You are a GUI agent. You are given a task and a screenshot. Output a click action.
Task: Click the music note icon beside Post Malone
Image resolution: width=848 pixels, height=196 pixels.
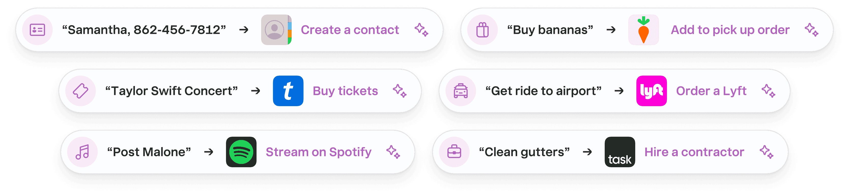pos(82,152)
